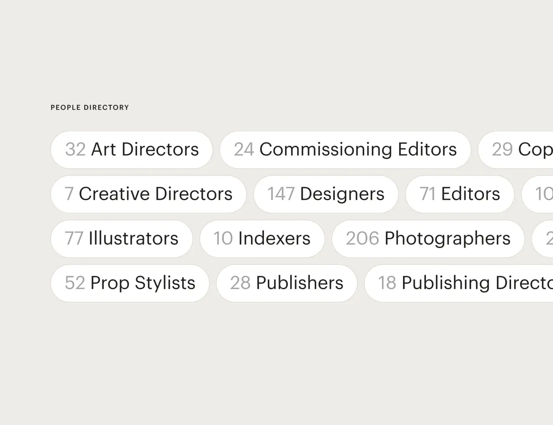Viewport: 553px width, 425px height.
Task: Select the 10 Indexers pill
Action: (262, 239)
